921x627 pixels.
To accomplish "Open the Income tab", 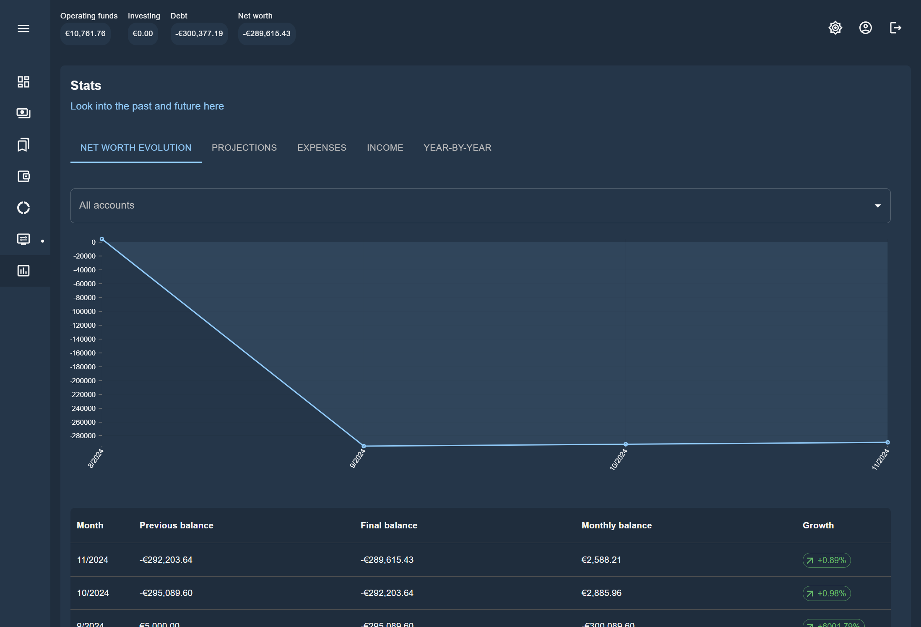I will tap(385, 148).
